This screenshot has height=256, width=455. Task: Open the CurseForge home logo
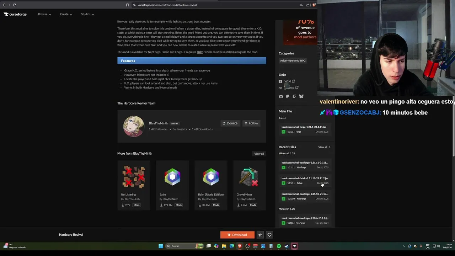15,14
